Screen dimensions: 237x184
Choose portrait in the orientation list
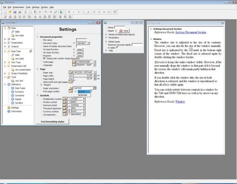tap(81, 91)
